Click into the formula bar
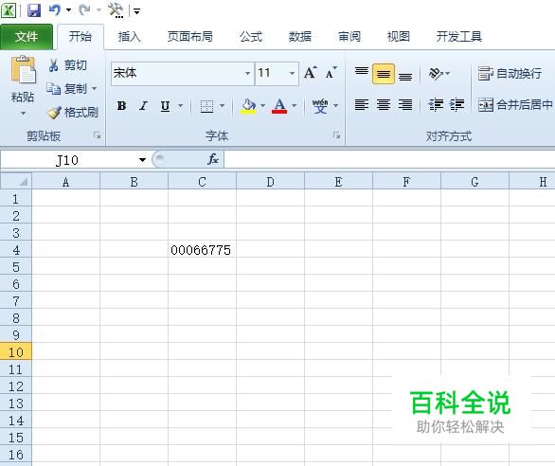The height and width of the screenshot is (466, 555). click(389, 160)
